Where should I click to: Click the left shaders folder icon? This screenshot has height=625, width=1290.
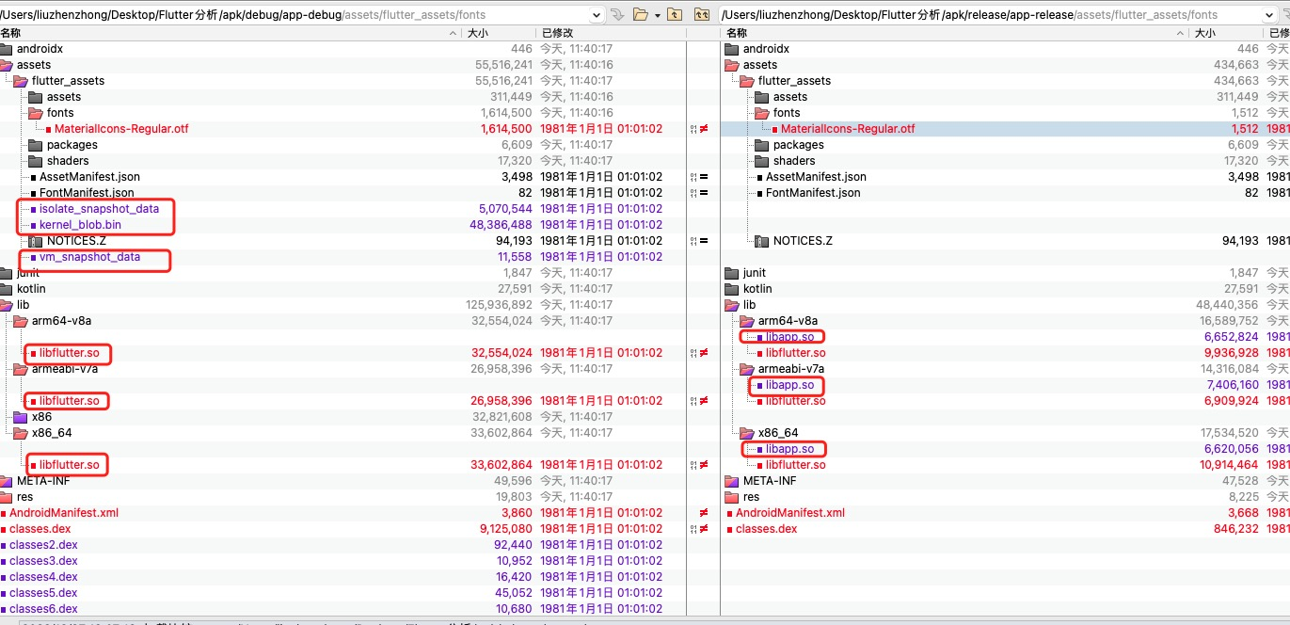pos(36,161)
